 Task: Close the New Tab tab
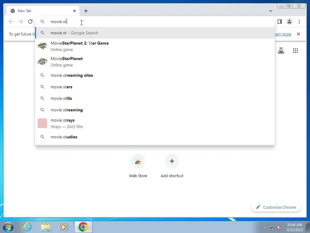[x=74, y=11]
